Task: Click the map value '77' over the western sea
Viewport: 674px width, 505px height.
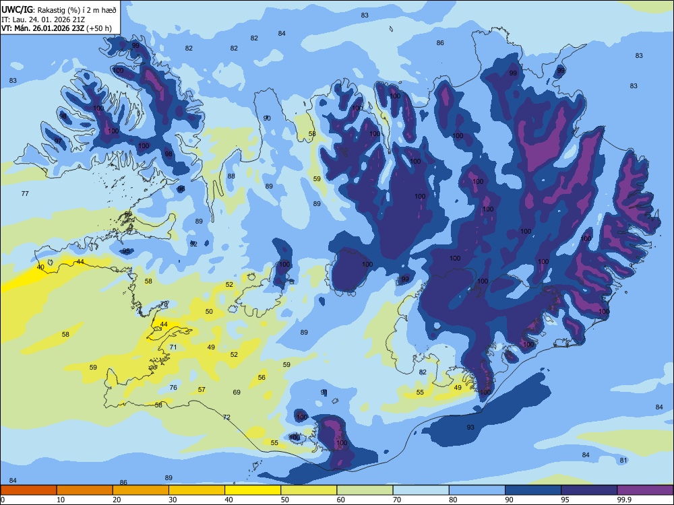Action: click(x=25, y=194)
